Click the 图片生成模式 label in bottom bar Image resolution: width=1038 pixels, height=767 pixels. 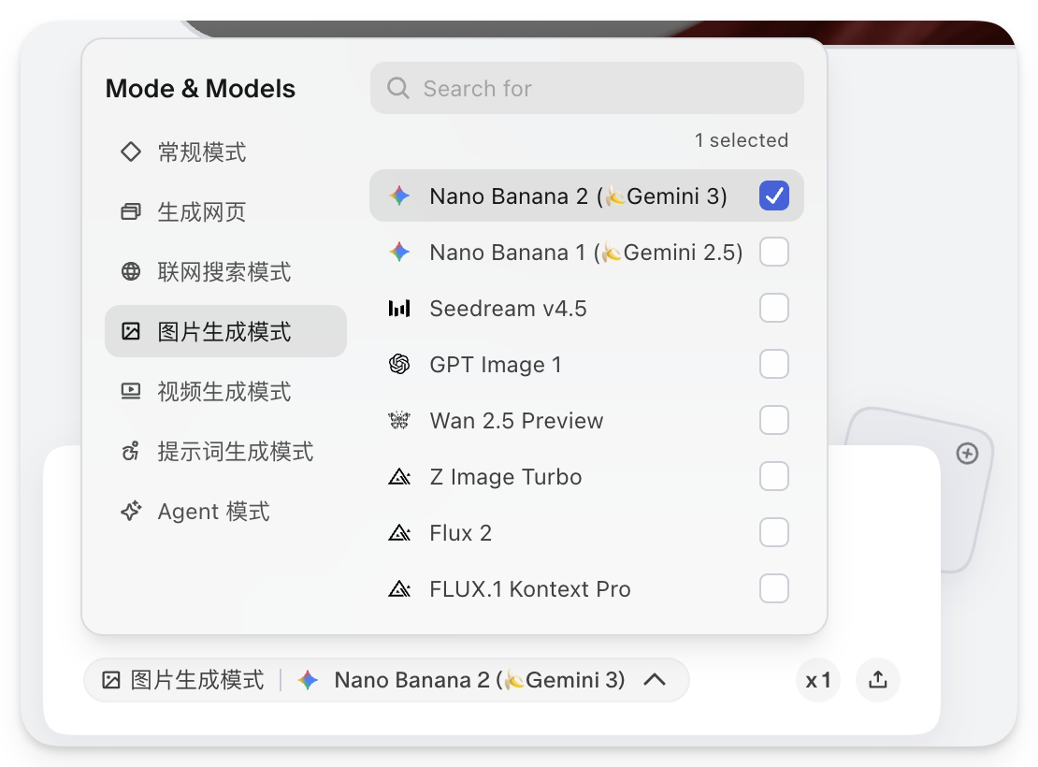tap(197, 680)
